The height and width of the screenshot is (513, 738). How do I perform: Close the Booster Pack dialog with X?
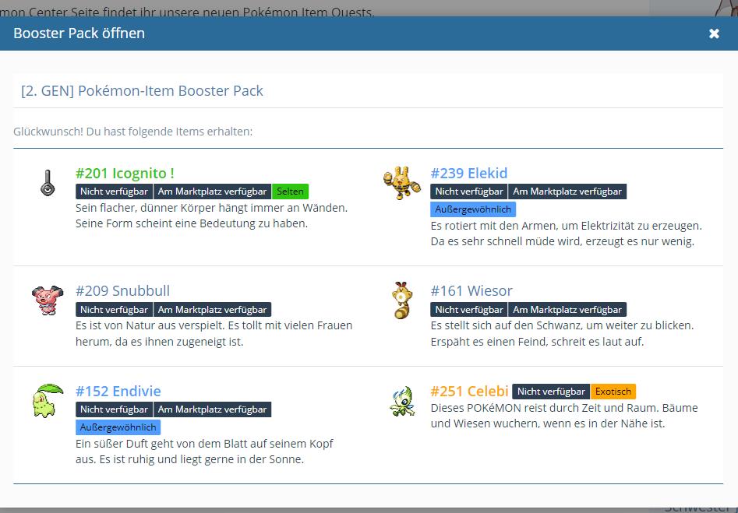(x=714, y=33)
